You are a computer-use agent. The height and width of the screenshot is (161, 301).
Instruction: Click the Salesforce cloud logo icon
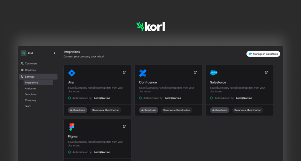coord(214,73)
